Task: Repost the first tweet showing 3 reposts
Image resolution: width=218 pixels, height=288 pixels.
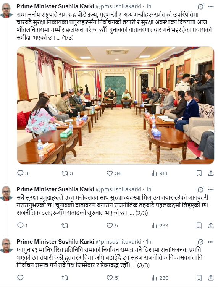Action: [67, 173]
